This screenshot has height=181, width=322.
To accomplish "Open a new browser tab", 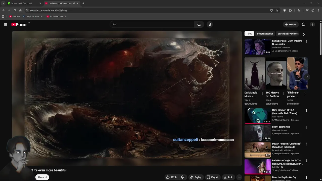I will pyautogui.click(x=83, y=3).
